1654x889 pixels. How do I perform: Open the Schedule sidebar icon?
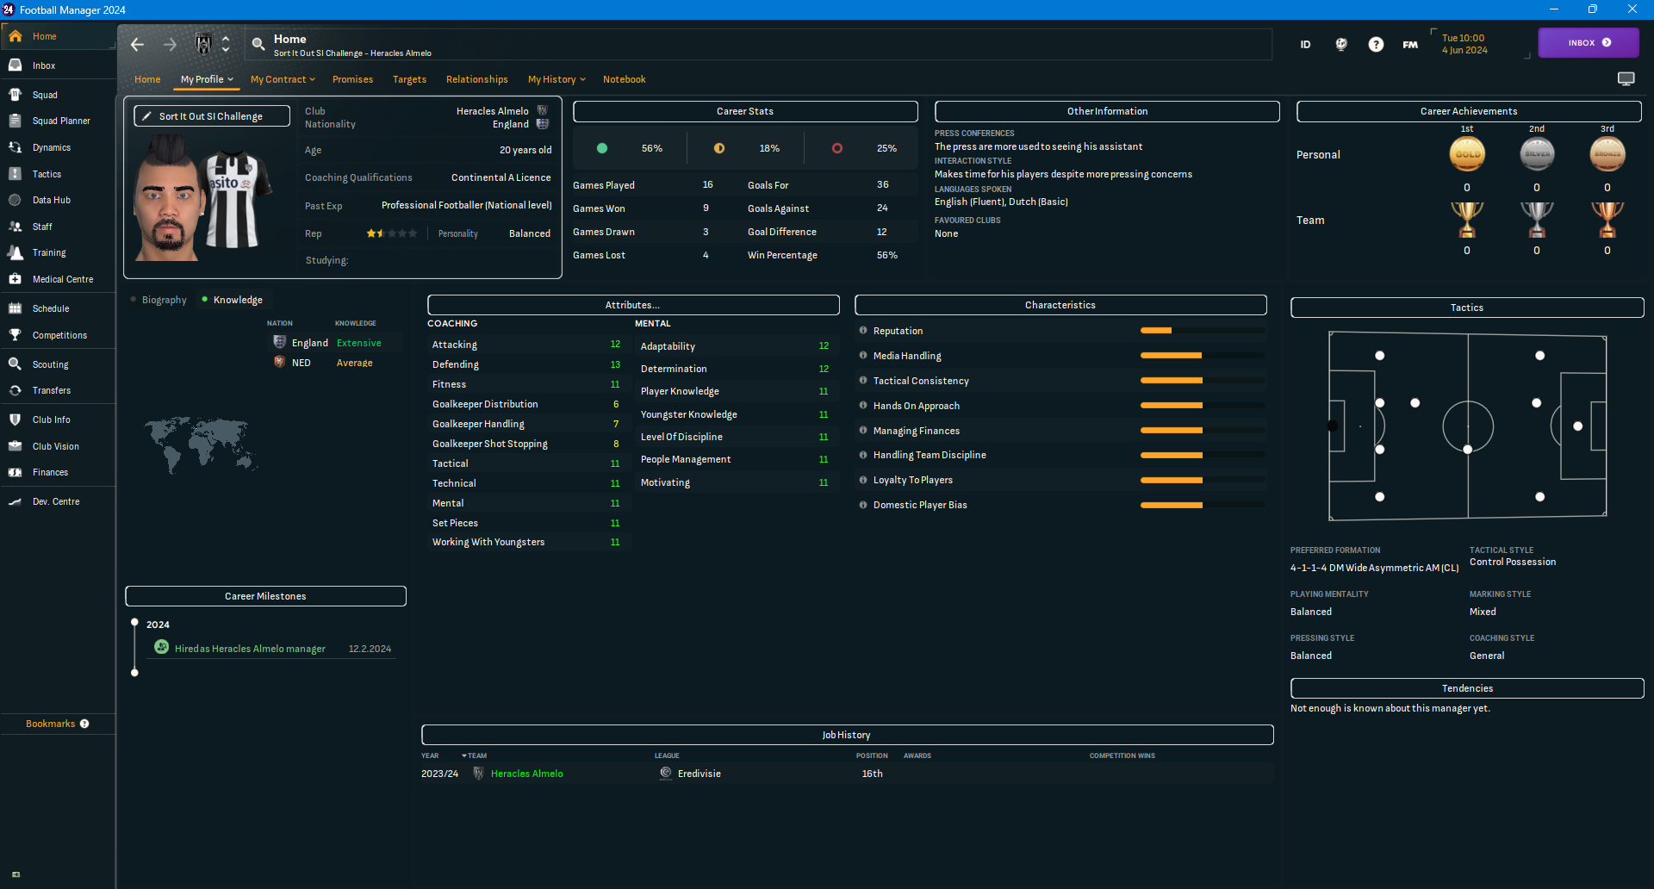coord(16,308)
